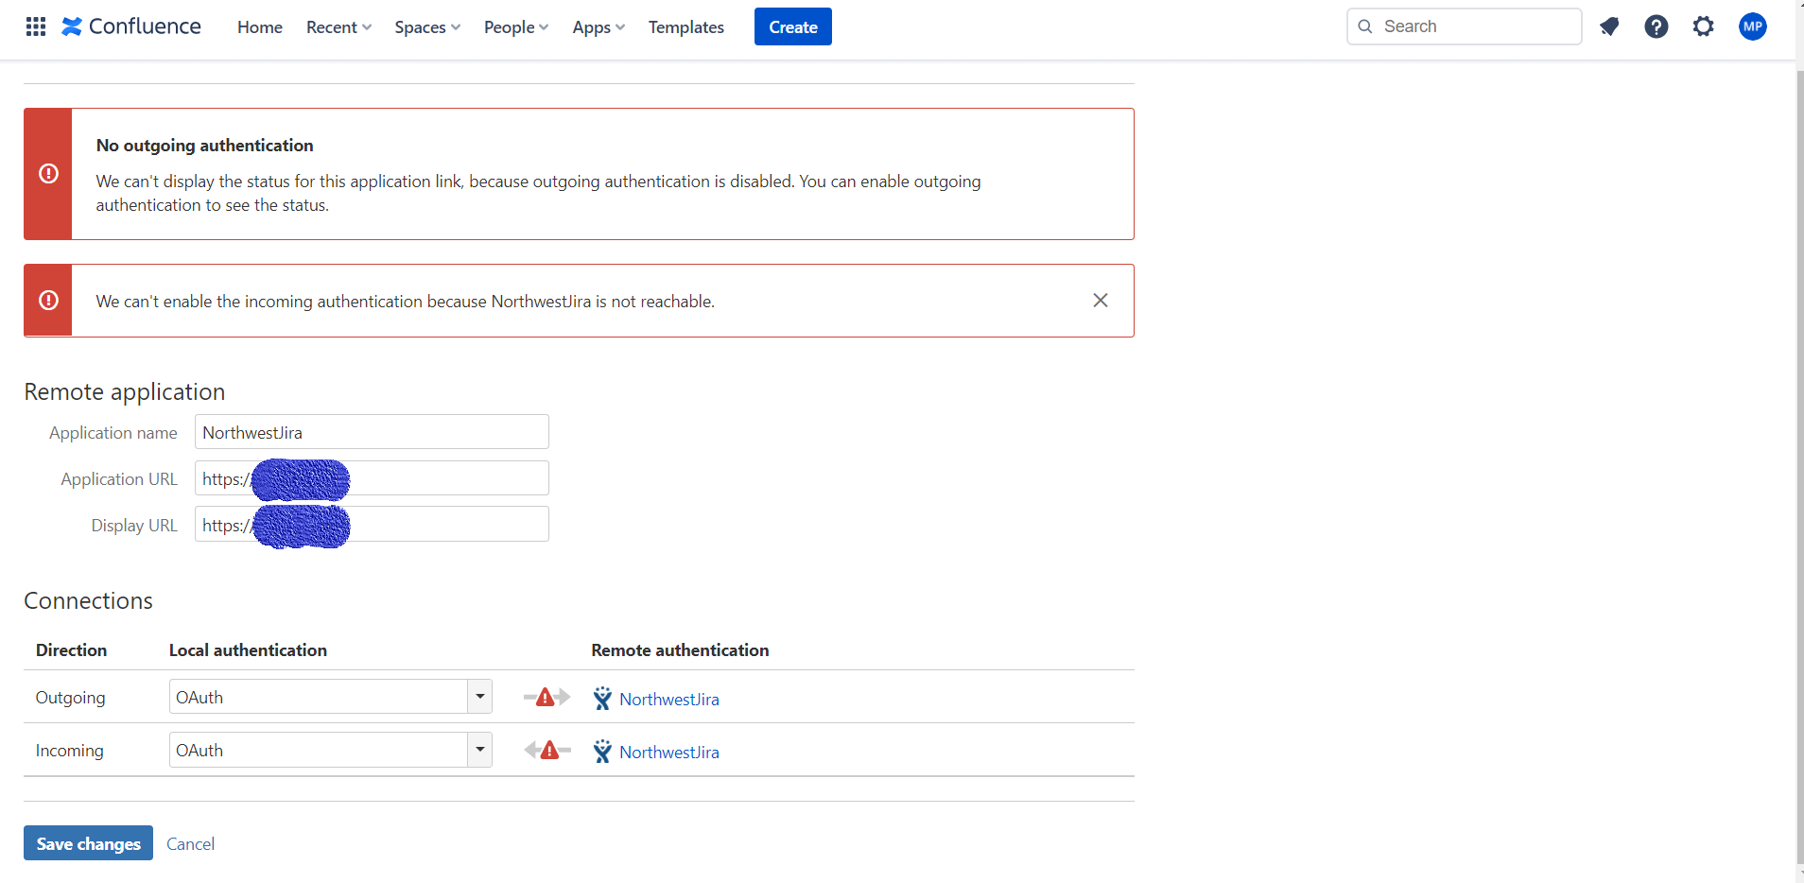Expand the Apps menu

click(x=598, y=27)
